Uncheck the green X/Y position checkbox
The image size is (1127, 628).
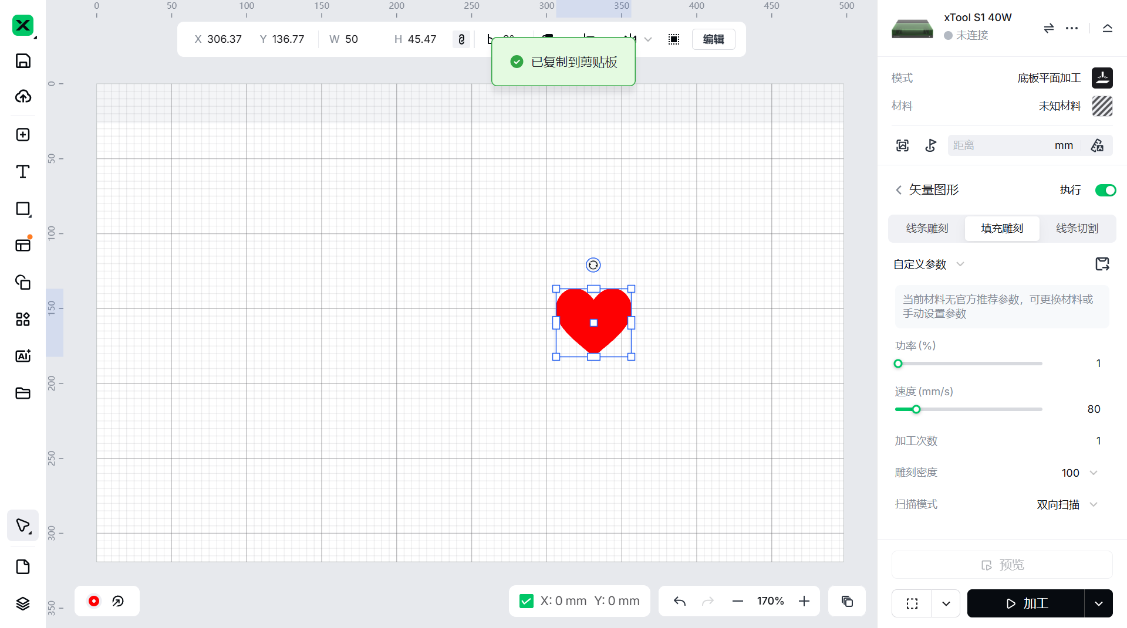click(527, 601)
